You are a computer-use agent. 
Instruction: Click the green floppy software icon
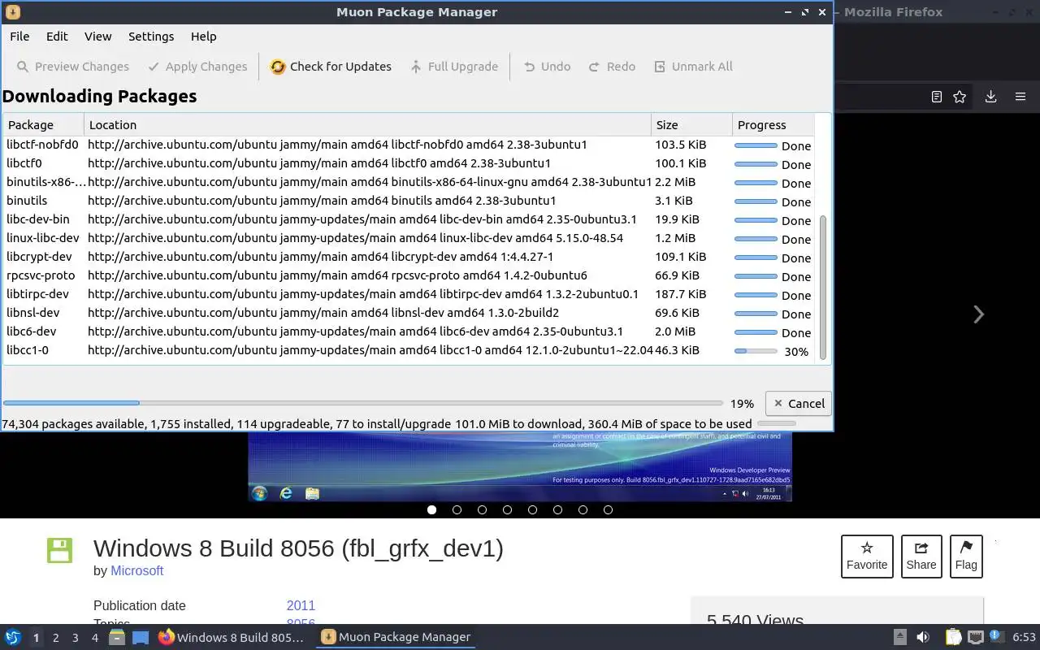click(x=59, y=550)
